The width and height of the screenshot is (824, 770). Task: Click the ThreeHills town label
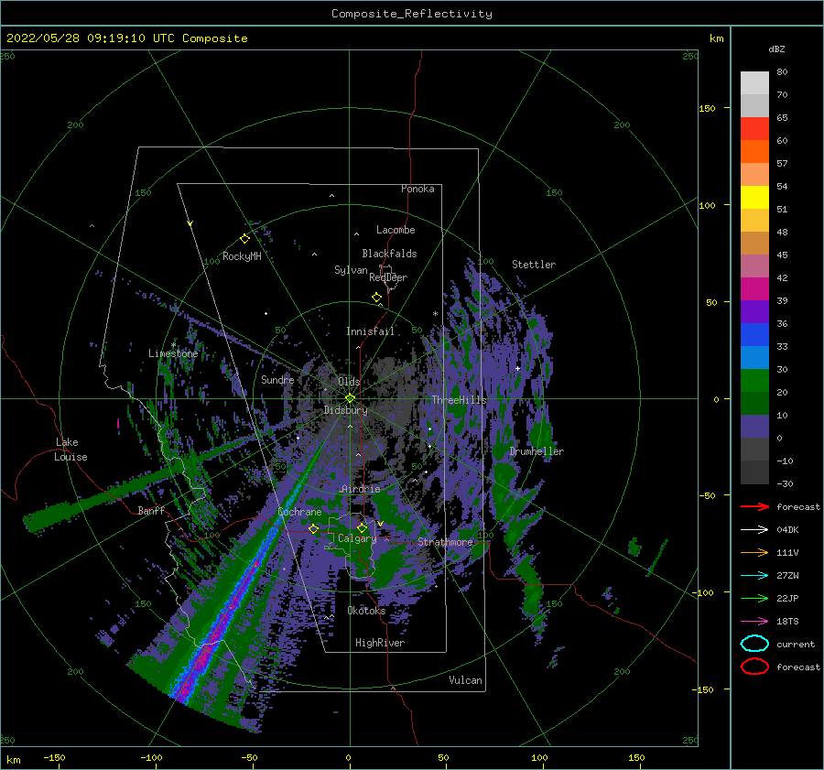460,400
